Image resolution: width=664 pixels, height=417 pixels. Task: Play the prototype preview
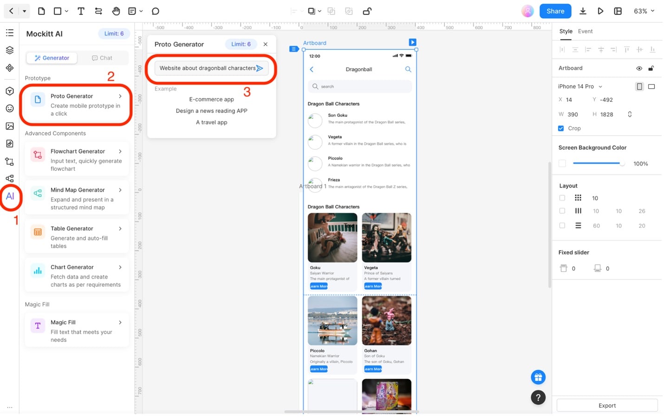600,11
